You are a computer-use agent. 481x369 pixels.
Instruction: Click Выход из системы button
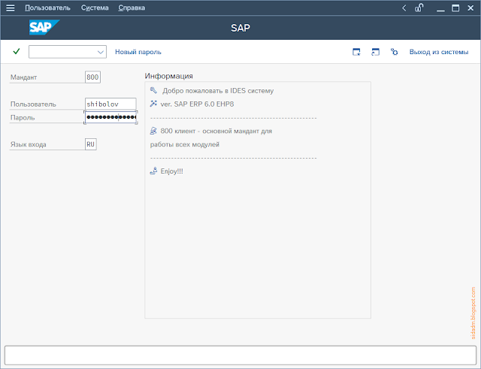(x=439, y=52)
